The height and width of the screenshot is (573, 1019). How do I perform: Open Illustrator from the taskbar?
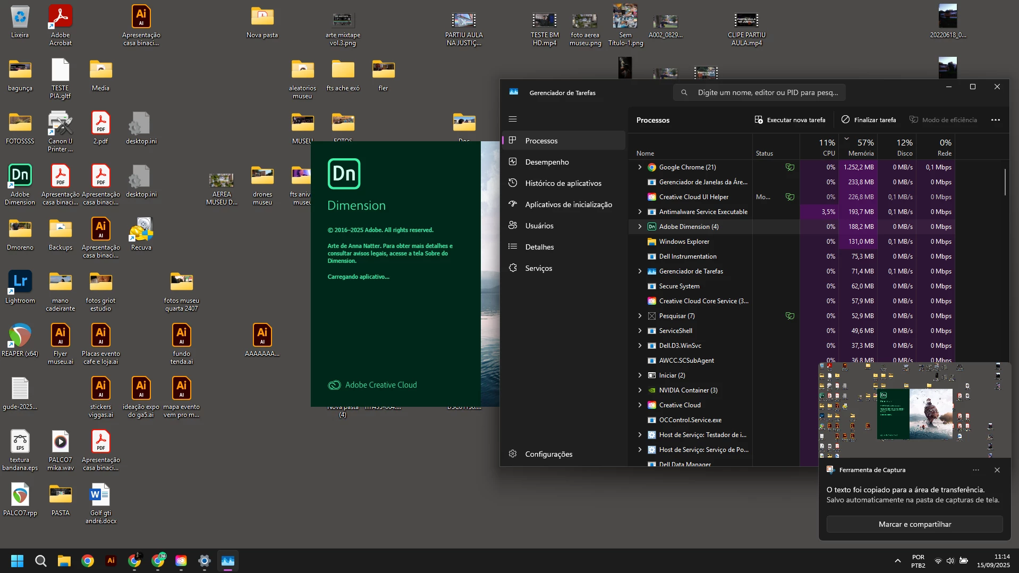pyautogui.click(x=111, y=561)
